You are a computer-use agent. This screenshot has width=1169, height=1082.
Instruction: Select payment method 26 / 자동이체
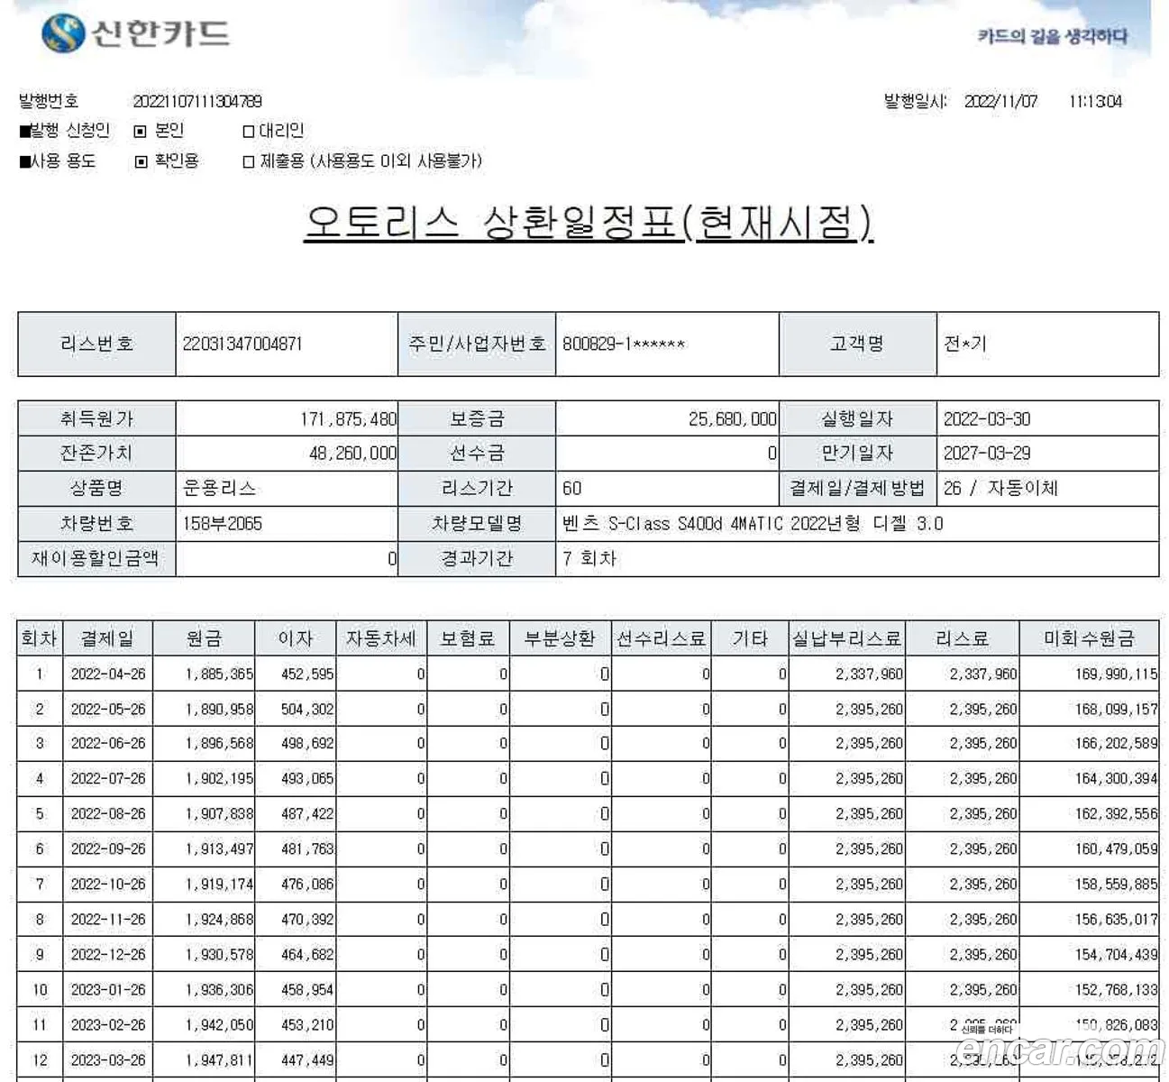pyautogui.click(x=1000, y=488)
